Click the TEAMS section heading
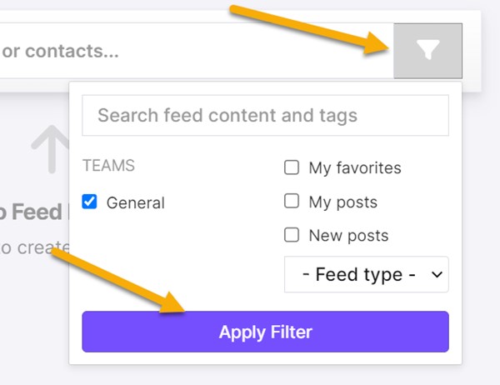The image size is (500, 385). (107, 166)
